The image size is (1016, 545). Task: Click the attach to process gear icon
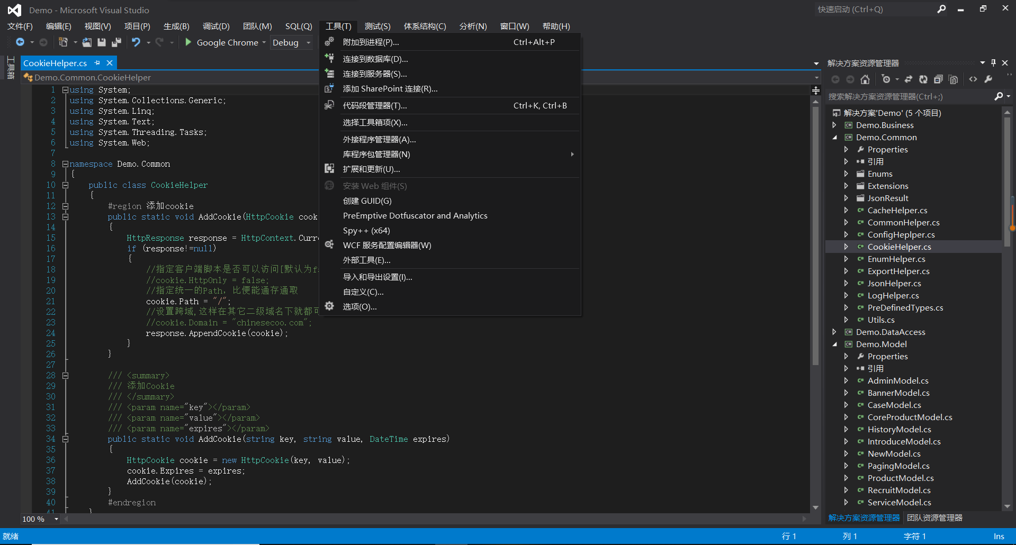coord(329,42)
